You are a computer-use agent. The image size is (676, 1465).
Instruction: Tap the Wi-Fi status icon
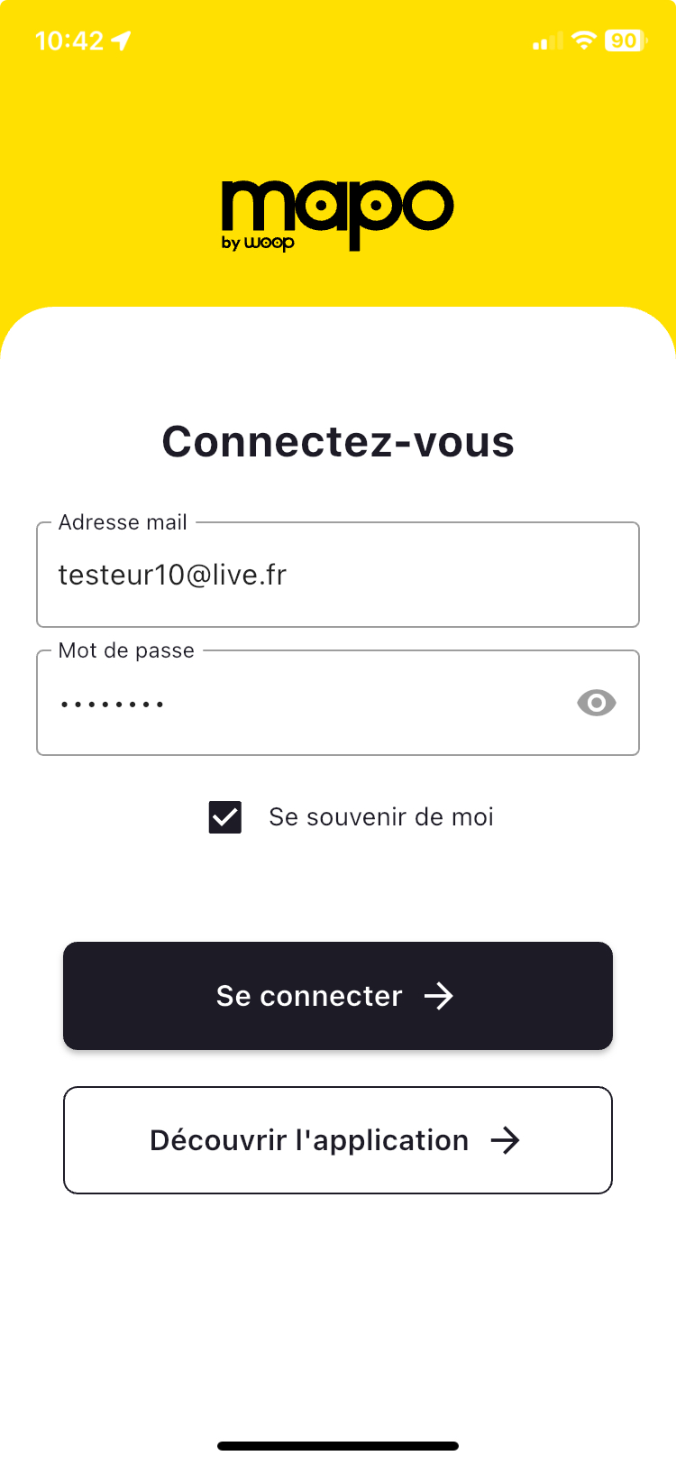click(584, 41)
